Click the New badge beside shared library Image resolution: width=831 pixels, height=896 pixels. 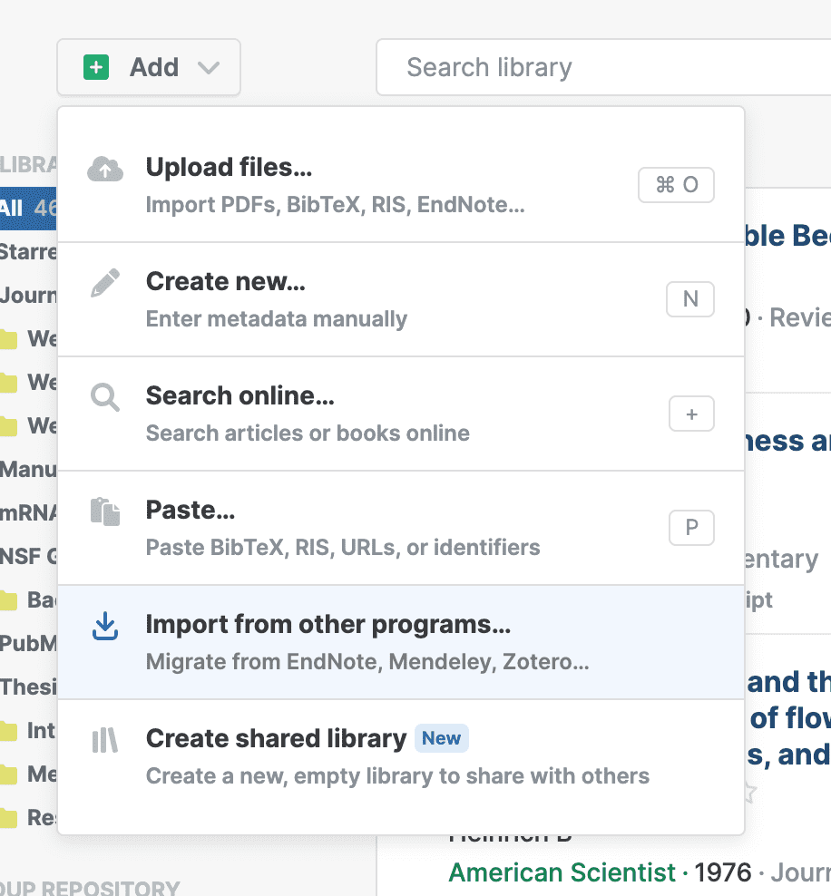pos(441,739)
